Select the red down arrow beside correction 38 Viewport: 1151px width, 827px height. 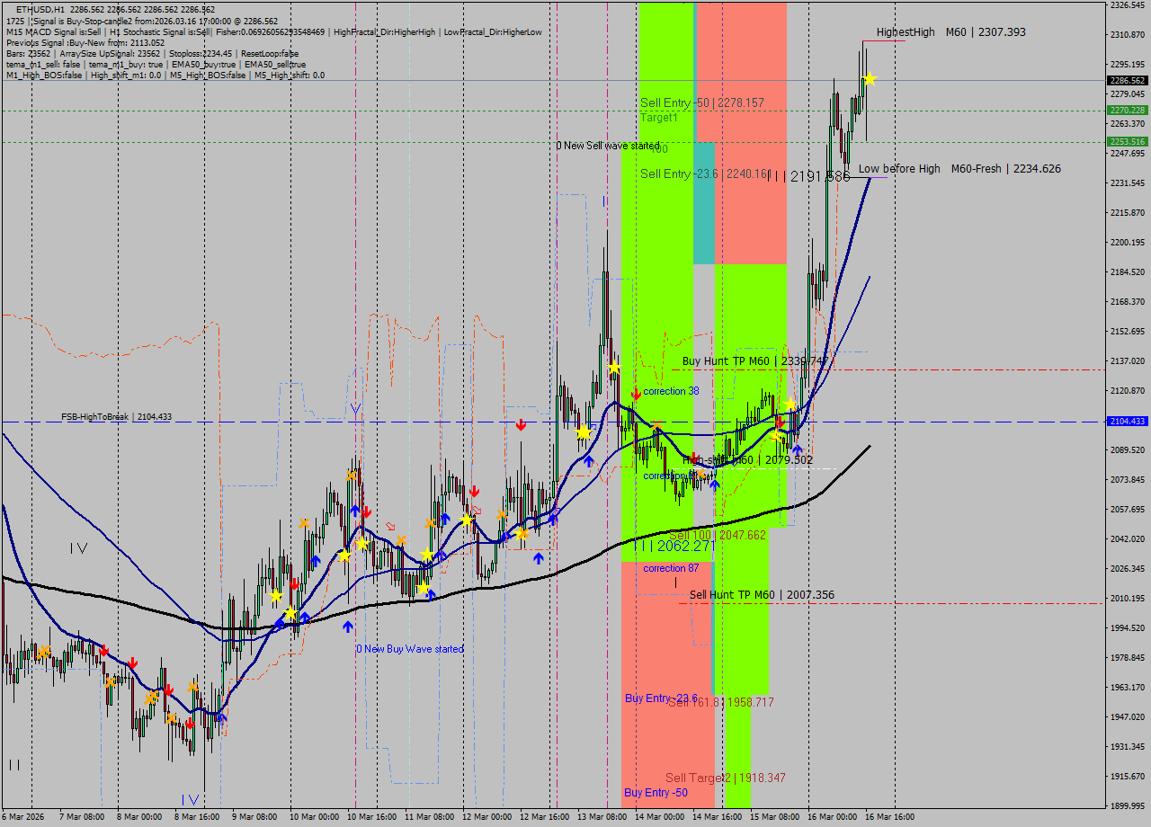pos(636,393)
